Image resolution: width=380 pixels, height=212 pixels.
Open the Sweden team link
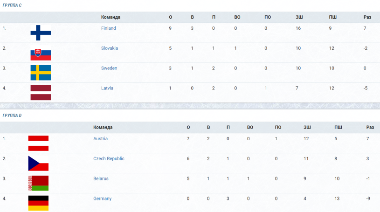(109, 68)
